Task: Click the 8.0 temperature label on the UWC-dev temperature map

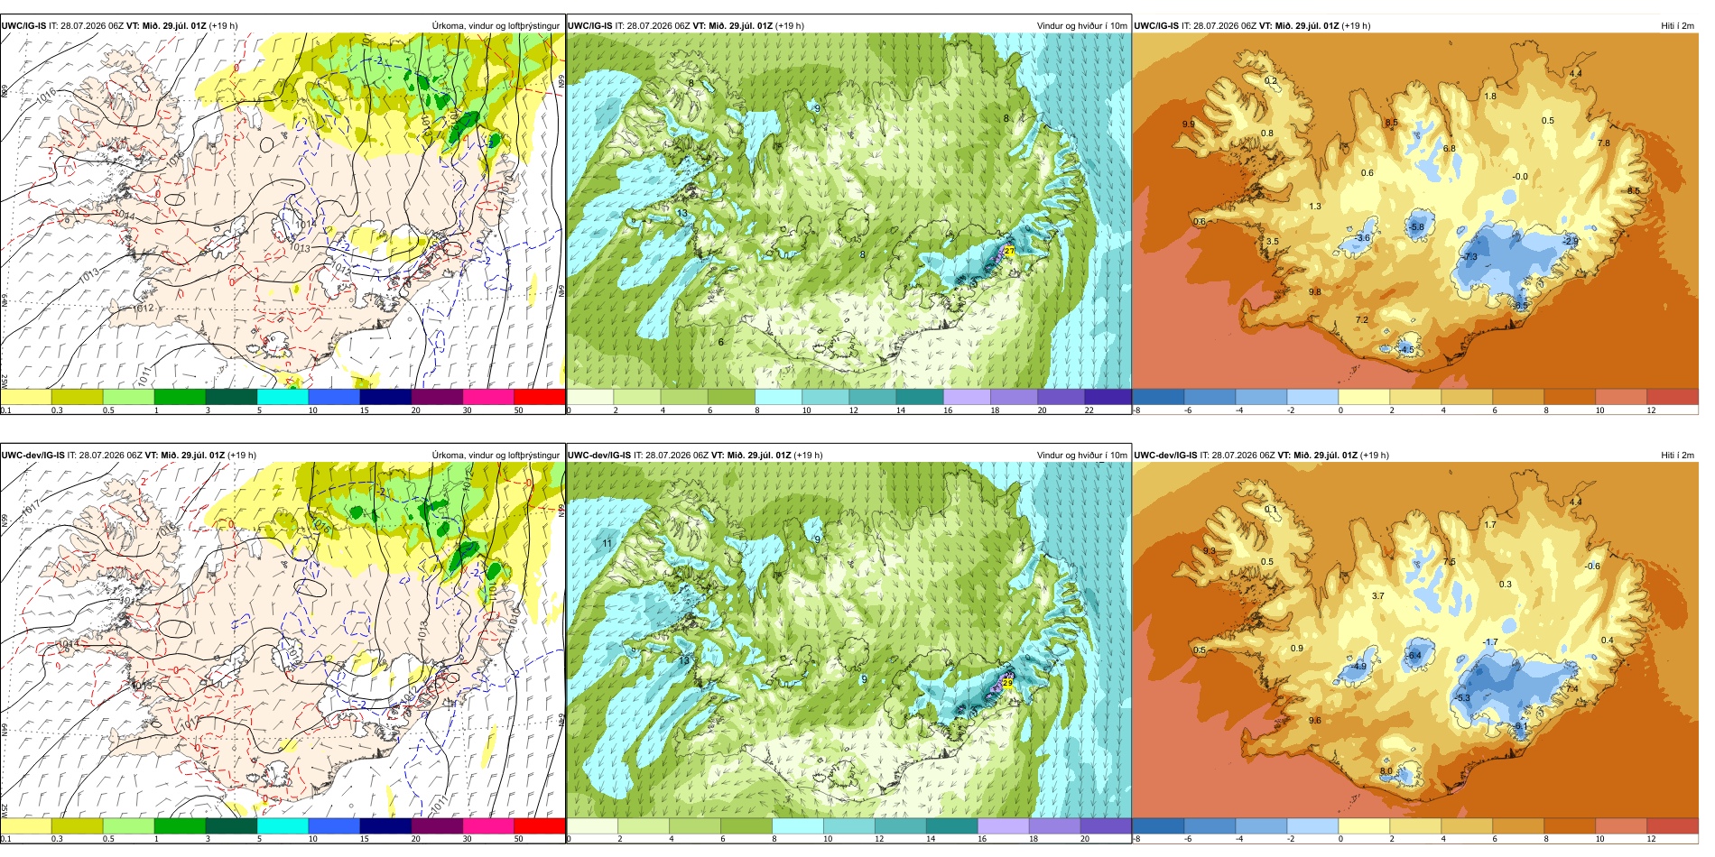Action: tap(1386, 771)
